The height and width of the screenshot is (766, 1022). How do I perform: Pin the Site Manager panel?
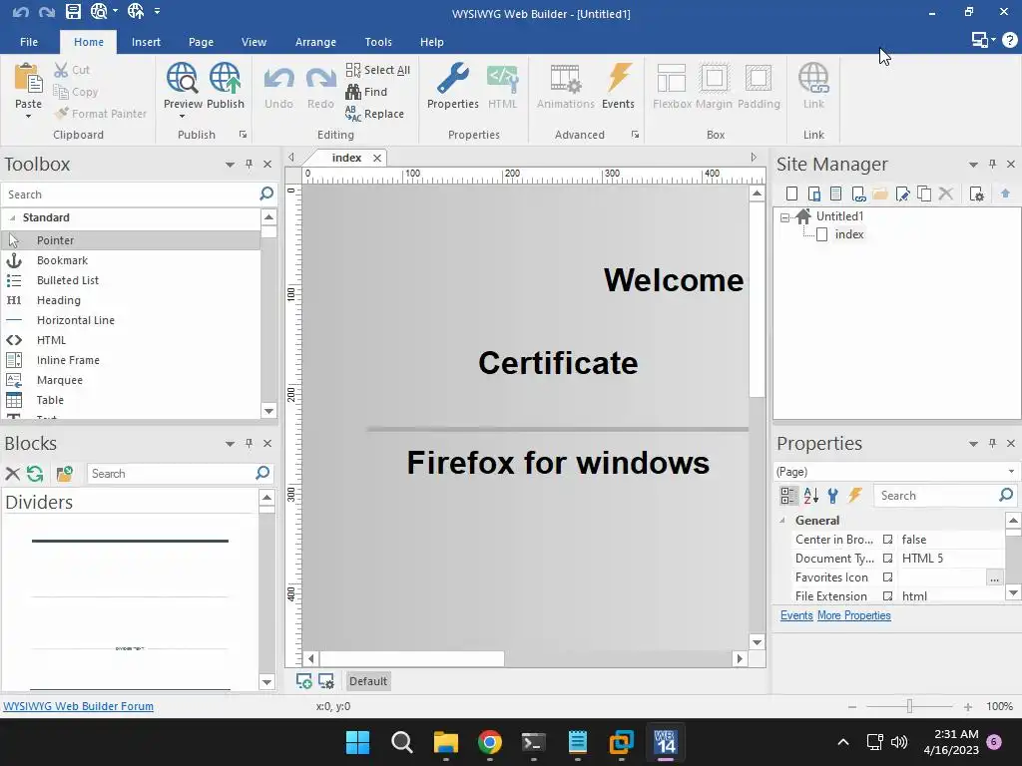click(x=992, y=165)
